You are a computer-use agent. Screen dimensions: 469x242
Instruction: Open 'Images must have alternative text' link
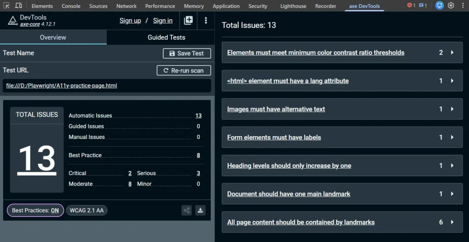[276, 109]
